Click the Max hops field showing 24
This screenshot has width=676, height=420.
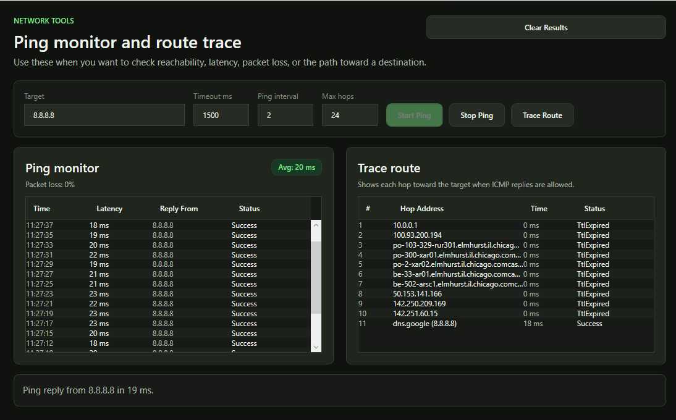coord(350,115)
